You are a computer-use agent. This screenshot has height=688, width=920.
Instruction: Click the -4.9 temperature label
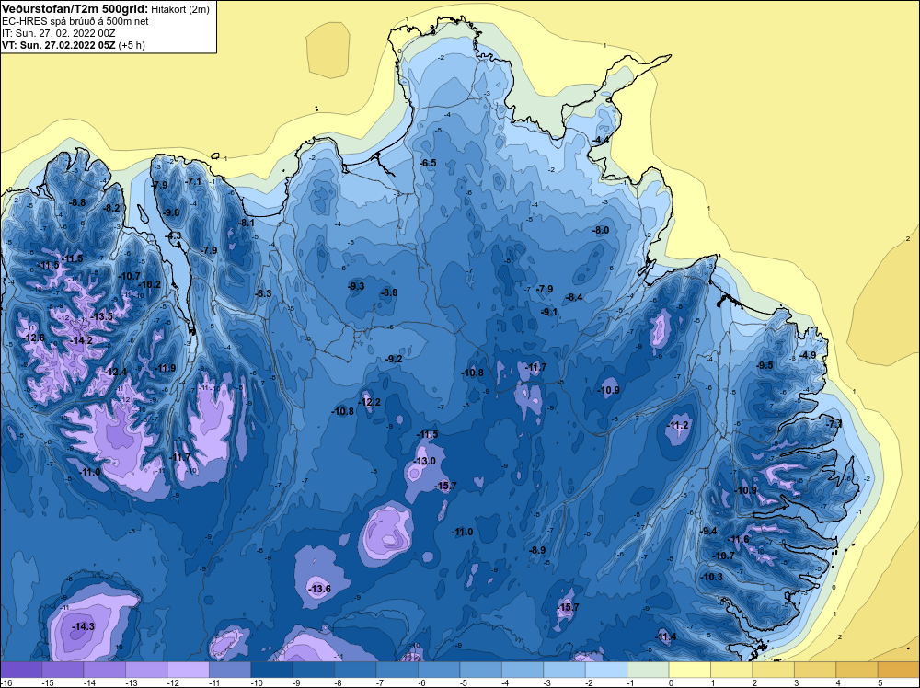point(808,355)
